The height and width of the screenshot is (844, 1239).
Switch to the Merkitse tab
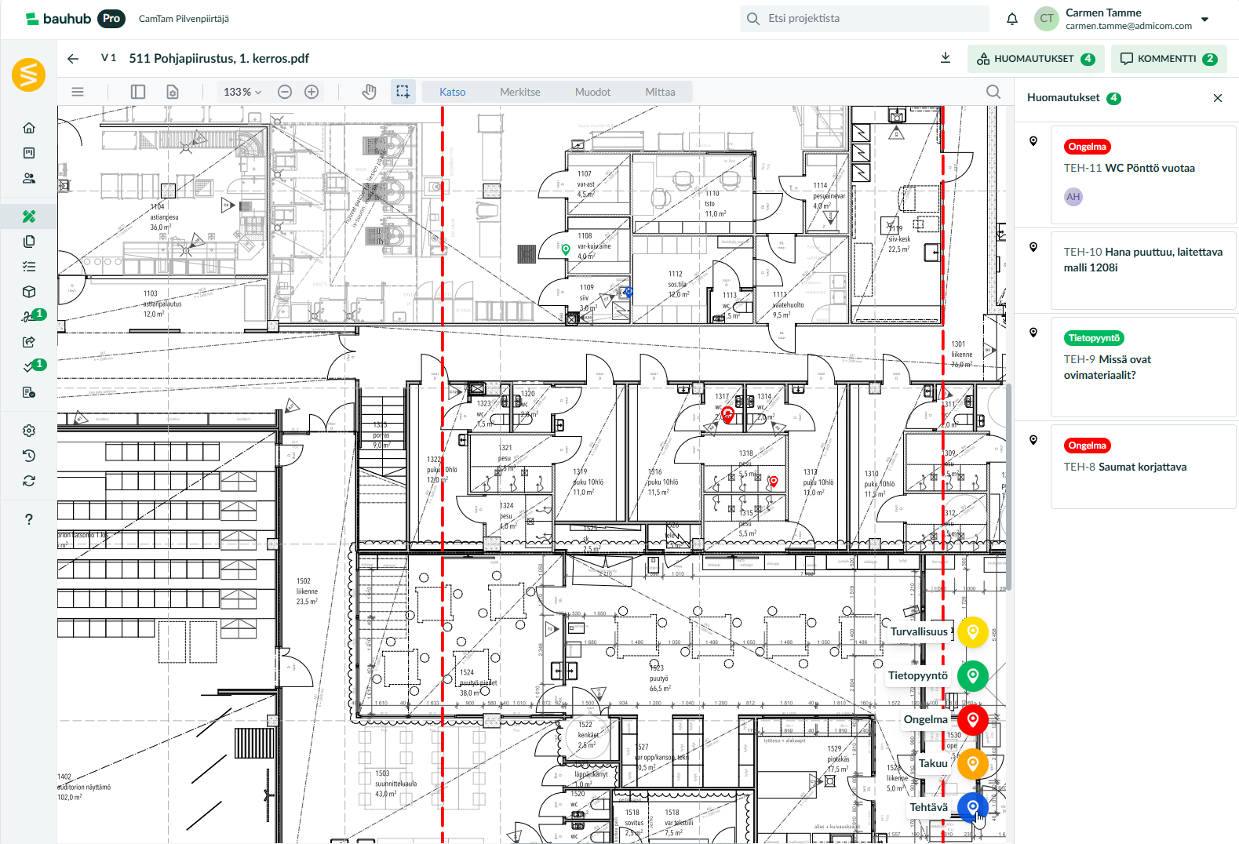click(519, 92)
